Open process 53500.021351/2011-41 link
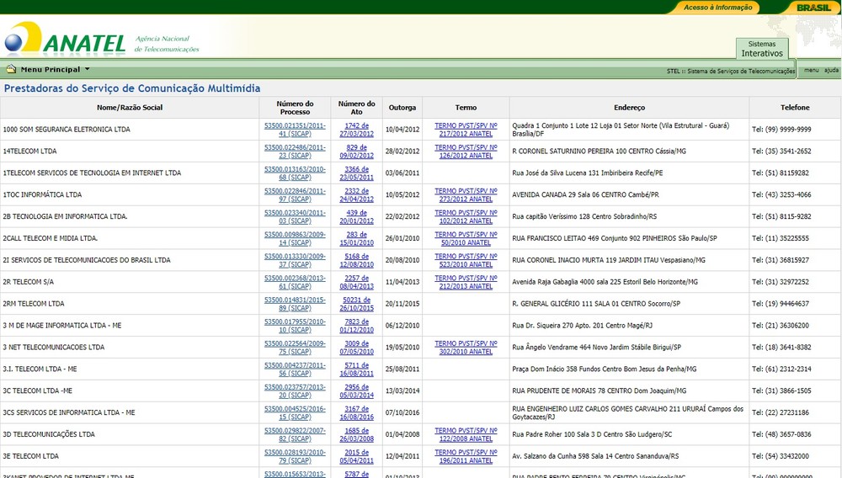842x478 pixels. (295, 130)
